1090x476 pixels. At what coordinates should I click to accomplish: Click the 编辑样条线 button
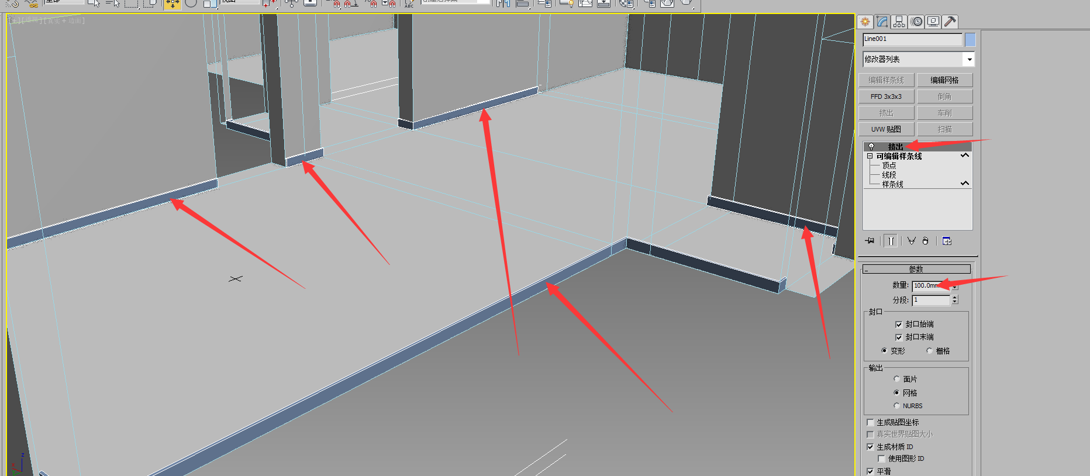coord(886,80)
